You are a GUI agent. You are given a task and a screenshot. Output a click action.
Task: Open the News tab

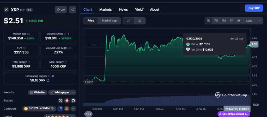[123, 10]
